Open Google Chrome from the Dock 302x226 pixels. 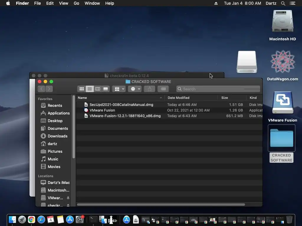click(32, 220)
